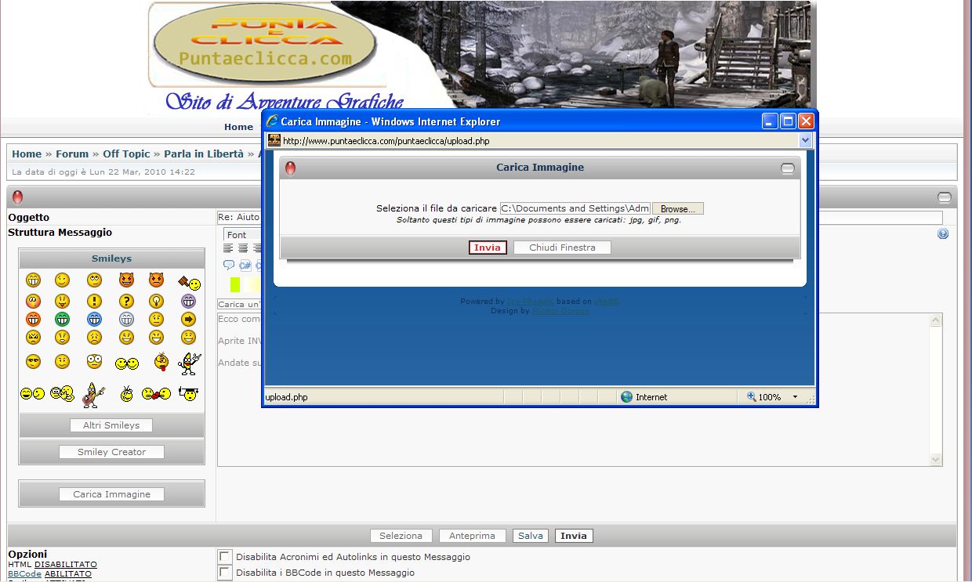Apply center text alignment

(x=245, y=248)
